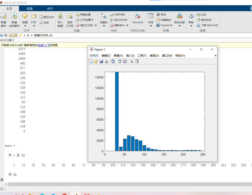Toggle Insert Colorbar in Figure 1 toolbar

tap(120, 61)
